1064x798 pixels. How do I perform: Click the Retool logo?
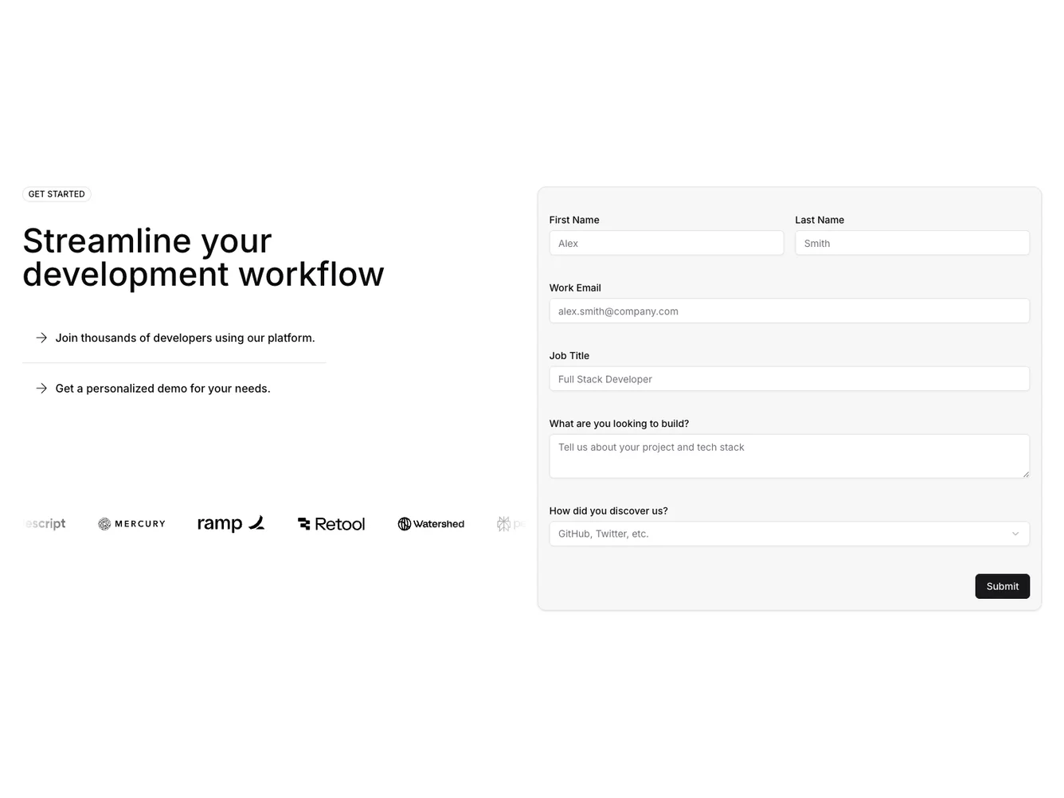tap(331, 524)
